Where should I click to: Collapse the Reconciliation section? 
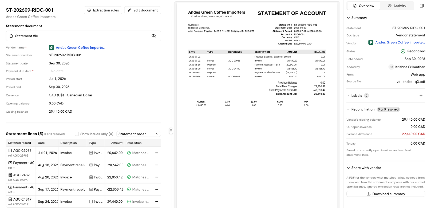coord(348,109)
